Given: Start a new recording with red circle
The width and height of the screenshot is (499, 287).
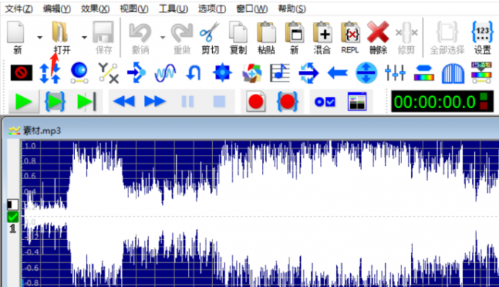Looking at the screenshot, I should click(256, 102).
